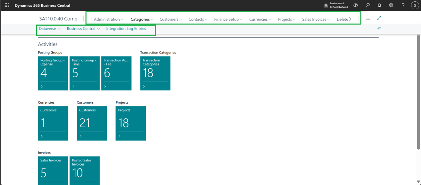Open Currencies tile showing 1

(x=53, y=123)
